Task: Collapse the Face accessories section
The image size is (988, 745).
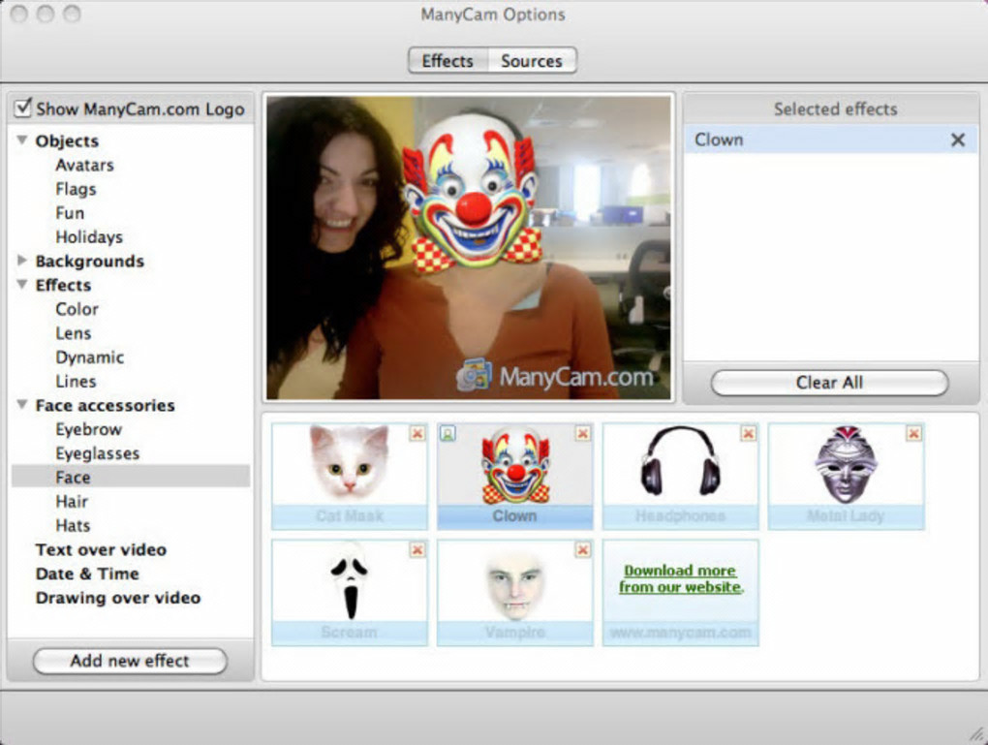Action: pos(22,405)
